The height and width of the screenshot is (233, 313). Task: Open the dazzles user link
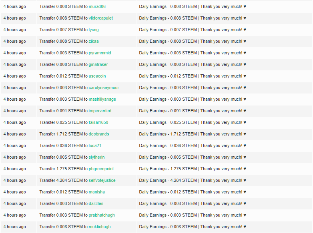tap(96, 203)
